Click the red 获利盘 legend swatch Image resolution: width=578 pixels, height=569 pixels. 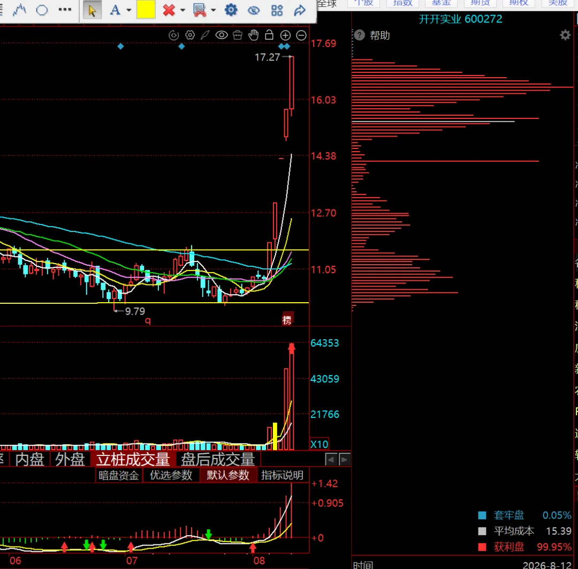tap(482, 547)
